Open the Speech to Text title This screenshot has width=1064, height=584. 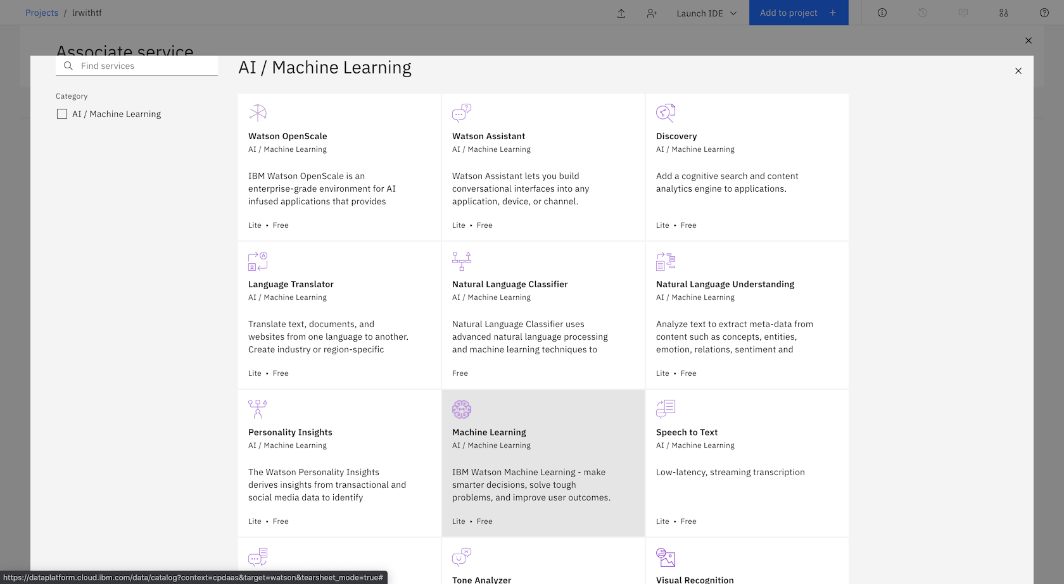pos(687,432)
